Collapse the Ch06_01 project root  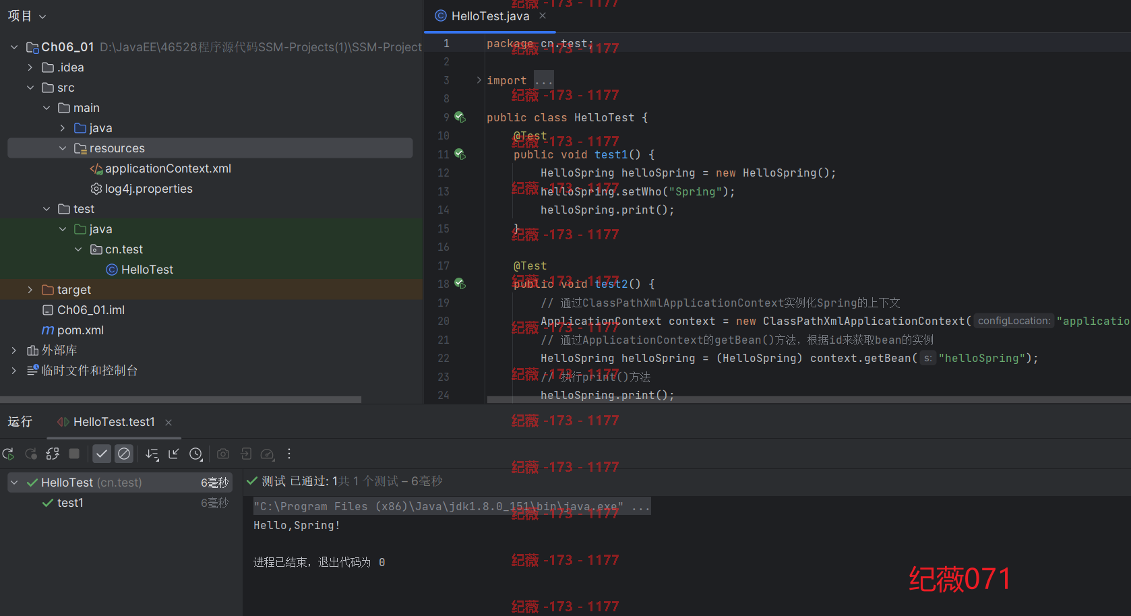coord(14,47)
